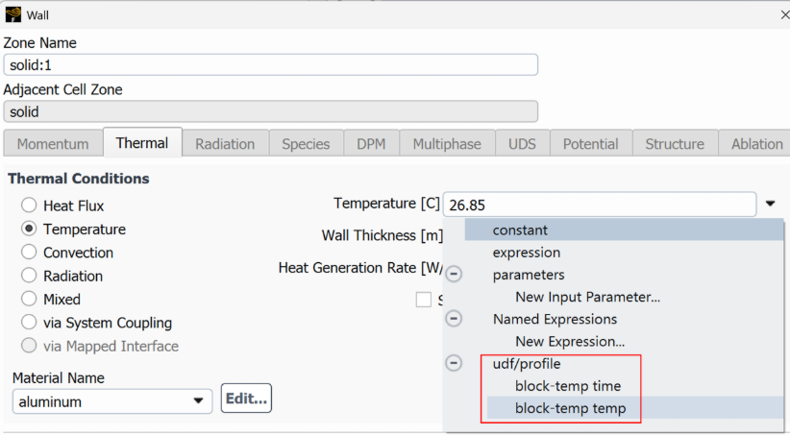790x435 pixels.
Task: Select block-temp time from the list
Action: pyautogui.click(x=567, y=386)
